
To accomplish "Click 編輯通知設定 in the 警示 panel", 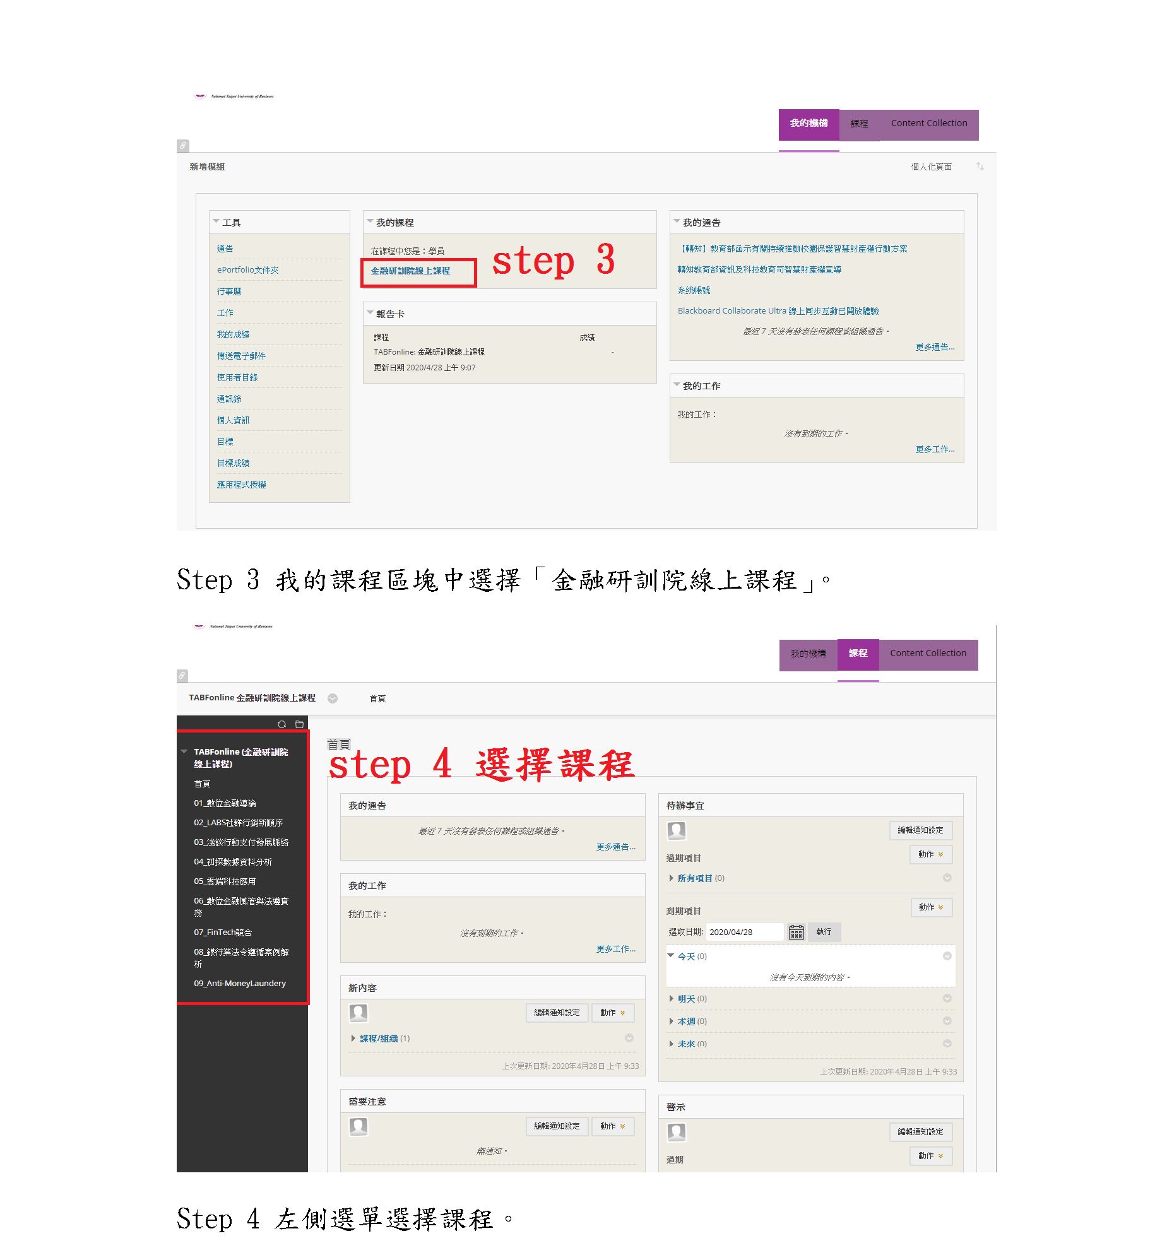I will click(x=920, y=1132).
